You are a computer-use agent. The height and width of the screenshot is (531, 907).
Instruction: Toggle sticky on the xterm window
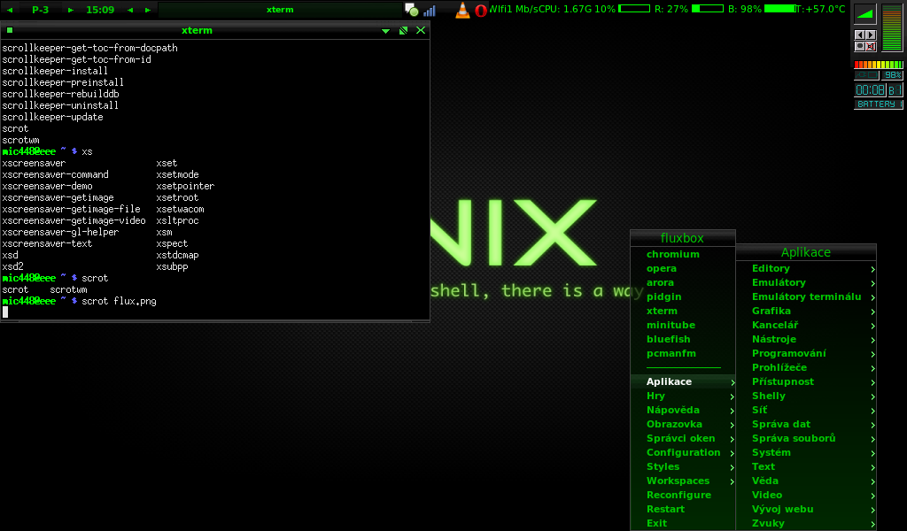(x=10, y=30)
